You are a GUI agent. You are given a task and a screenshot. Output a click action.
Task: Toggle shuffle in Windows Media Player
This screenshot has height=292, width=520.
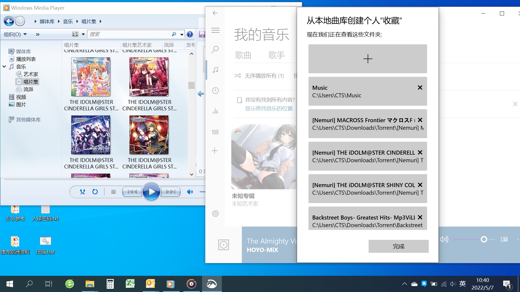(x=83, y=192)
